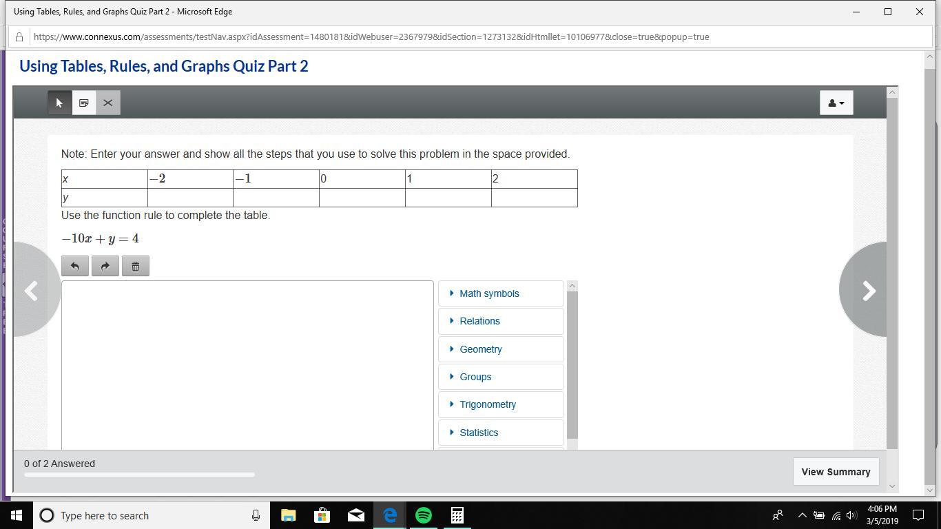The height and width of the screenshot is (529, 941).
Task: Click the y cell under x = 2
Action: [x=535, y=198]
